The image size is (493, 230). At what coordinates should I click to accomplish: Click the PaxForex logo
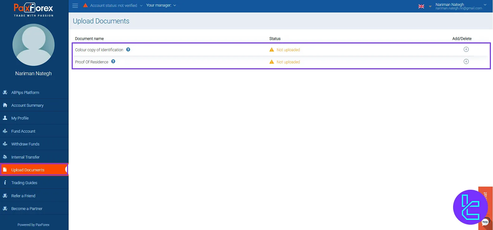click(x=34, y=10)
